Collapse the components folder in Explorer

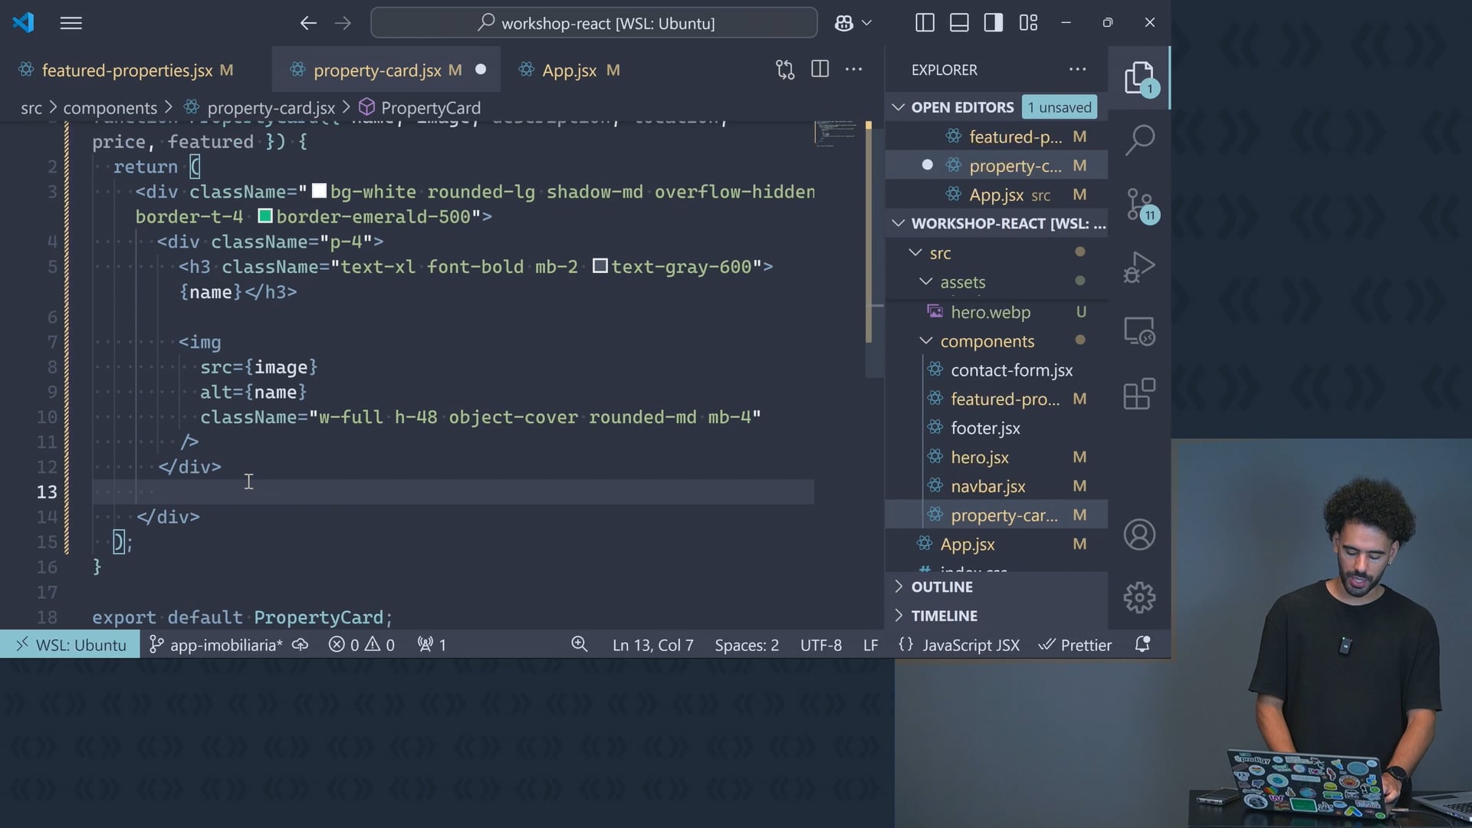point(926,341)
